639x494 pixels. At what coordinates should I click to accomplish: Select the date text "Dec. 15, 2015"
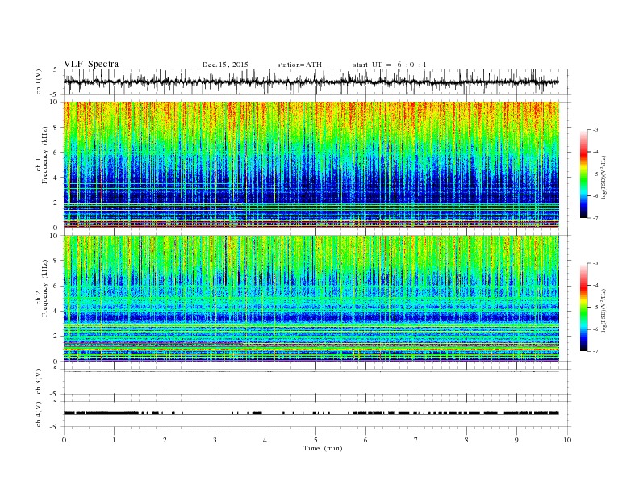point(225,65)
